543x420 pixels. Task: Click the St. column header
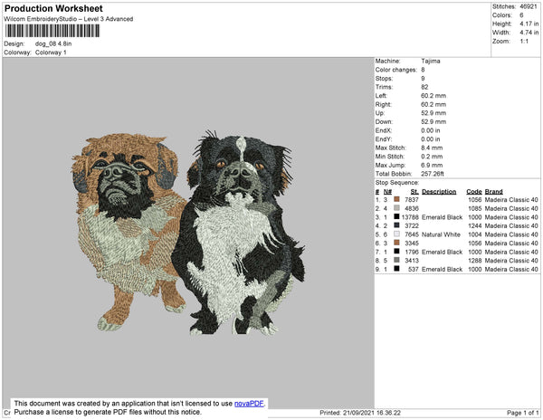click(x=414, y=192)
